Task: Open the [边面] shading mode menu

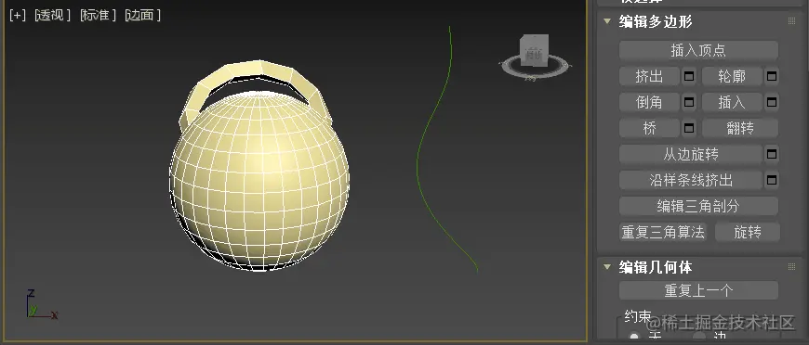Action: (142, 16)
